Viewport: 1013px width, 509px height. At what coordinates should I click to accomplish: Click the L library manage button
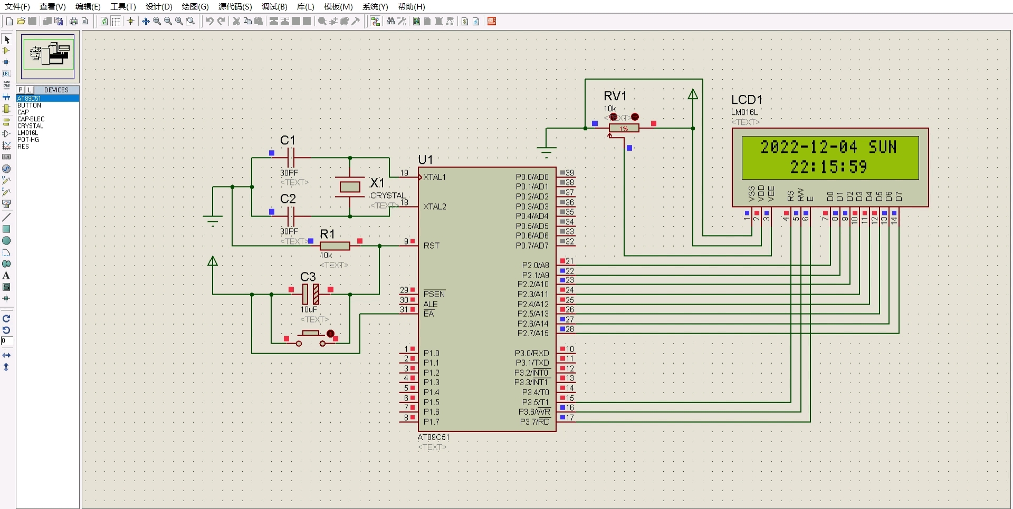tap(30, 90)
